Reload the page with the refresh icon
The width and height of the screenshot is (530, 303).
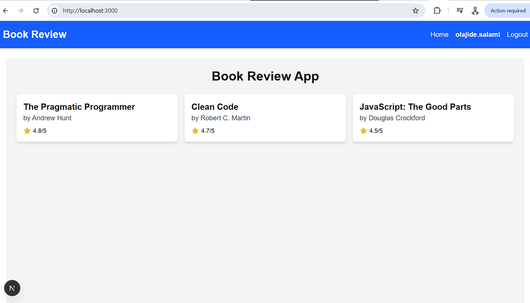(36, 10)
